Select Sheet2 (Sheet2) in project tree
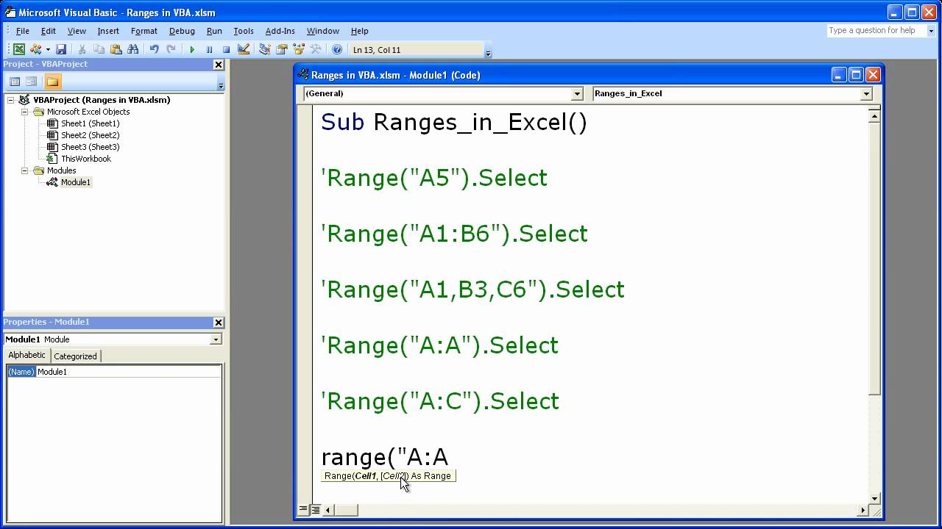 pos(90,135)
